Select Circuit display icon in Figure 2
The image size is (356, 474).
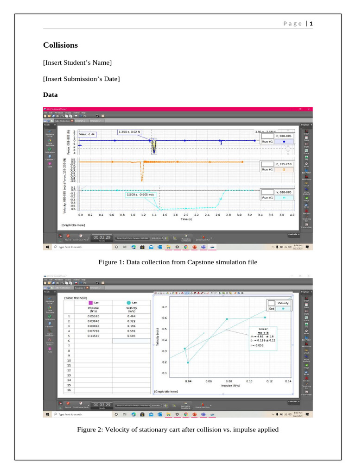(306, 351)
